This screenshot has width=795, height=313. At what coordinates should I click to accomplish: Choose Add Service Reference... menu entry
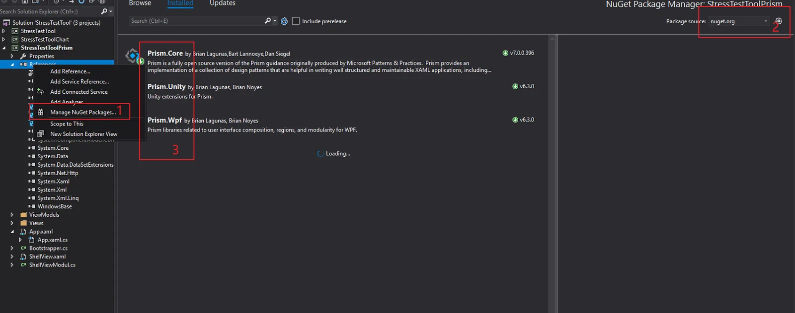tap(79, 81)
